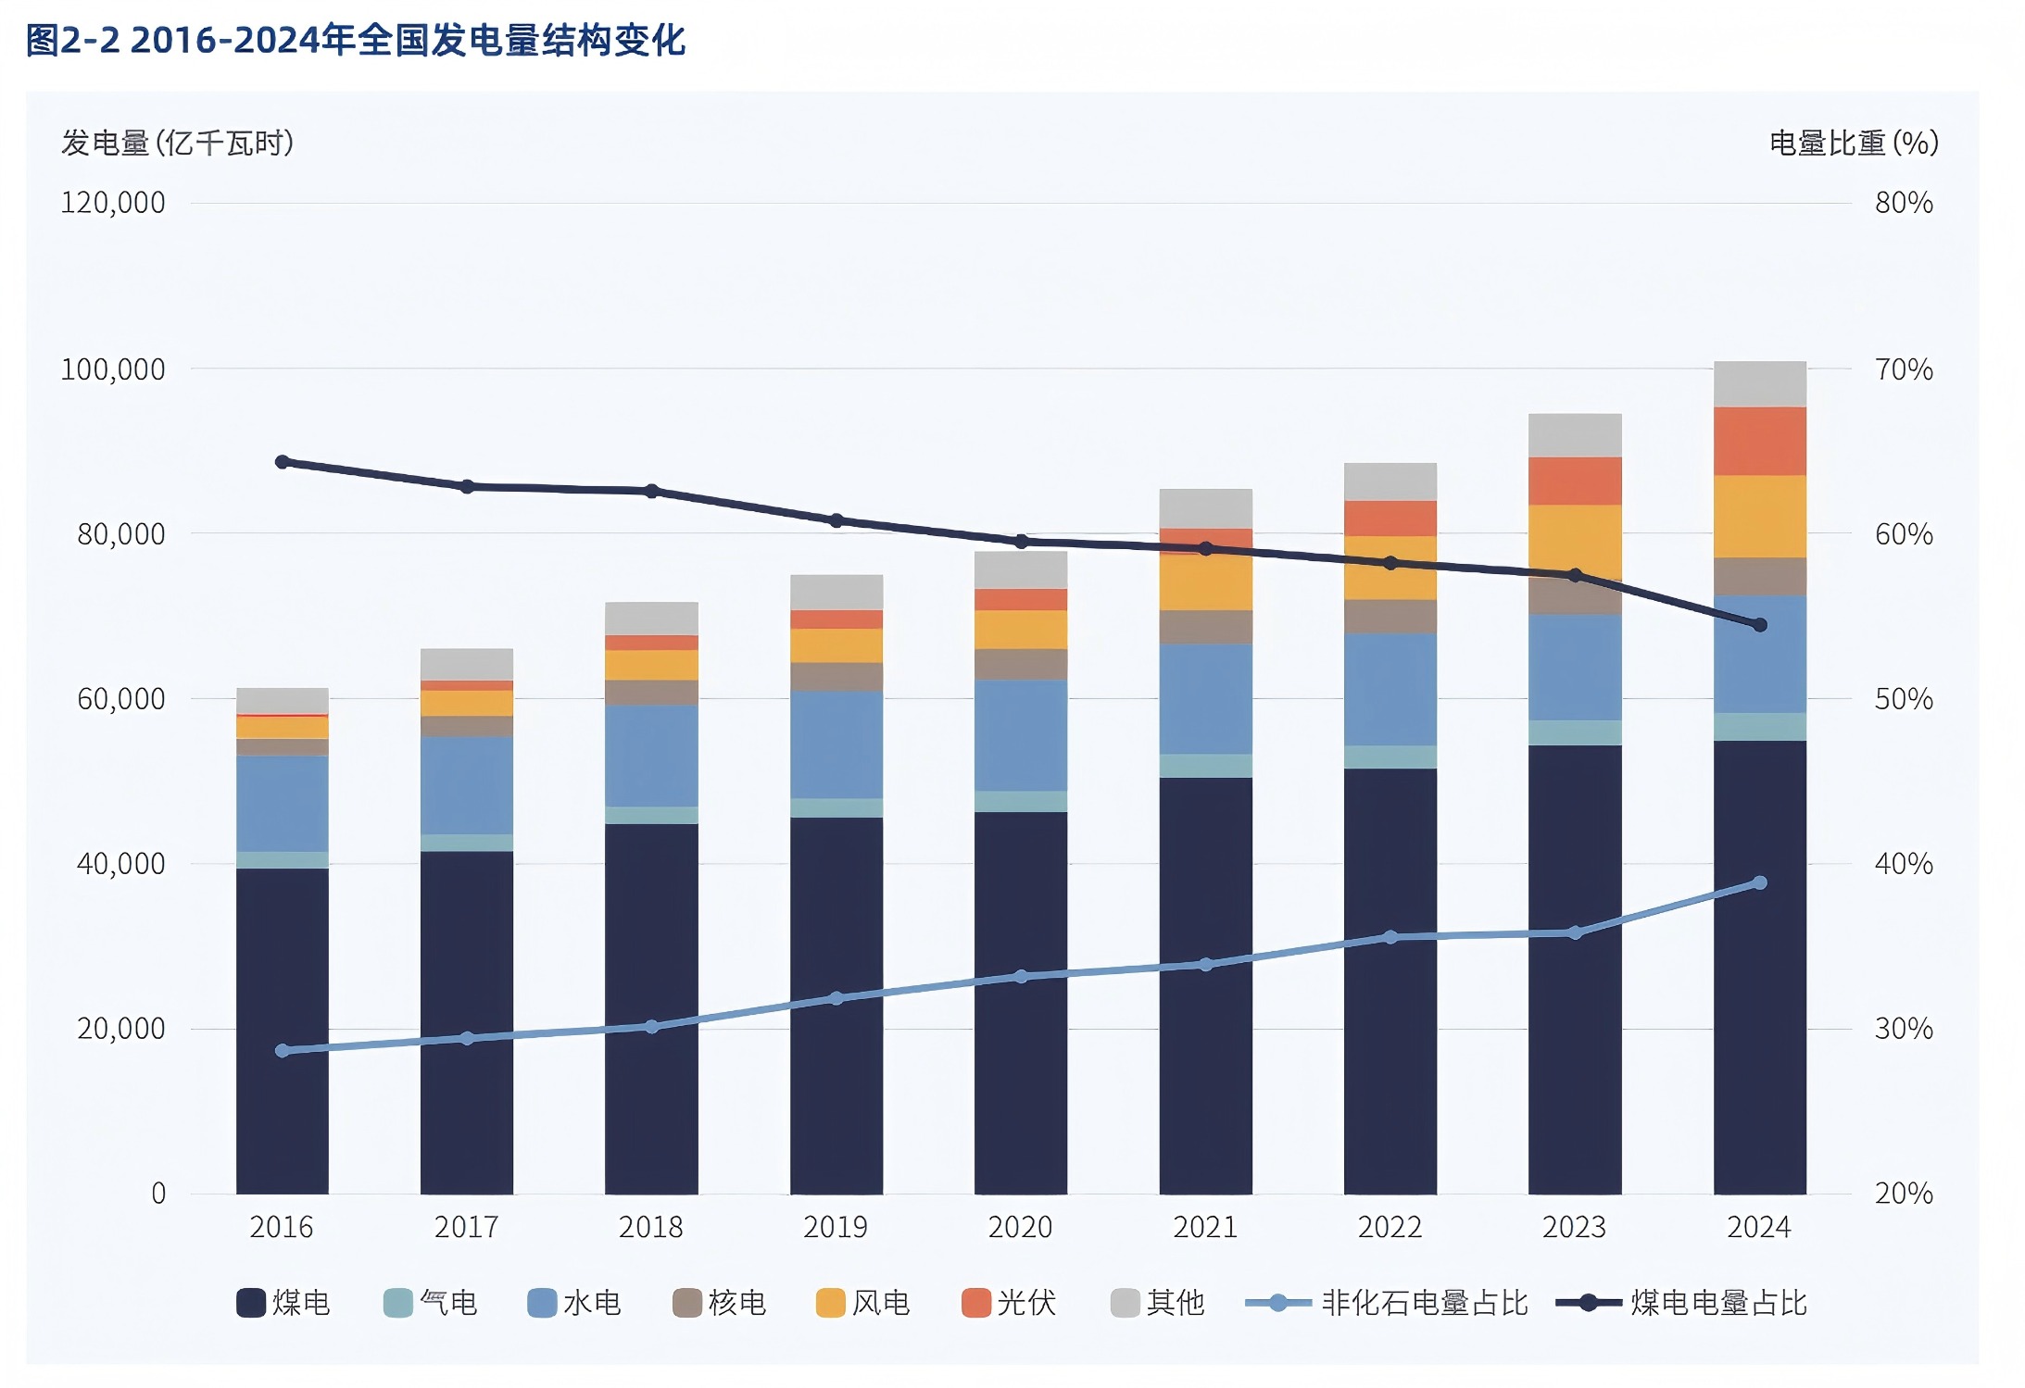Click the 2024 coal share line data point
The width and height of the screenshot is (2025, 1388).
pyautogui.click(x=1760, y=625)
